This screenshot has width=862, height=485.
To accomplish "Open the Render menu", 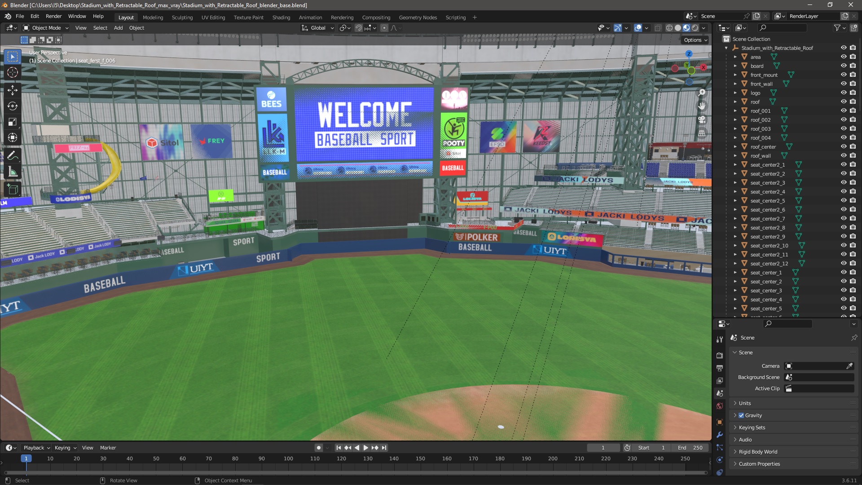I will 53,16.
